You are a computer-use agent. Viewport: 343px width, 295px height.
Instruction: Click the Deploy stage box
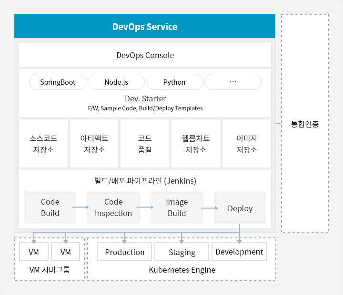coord(240,208)
